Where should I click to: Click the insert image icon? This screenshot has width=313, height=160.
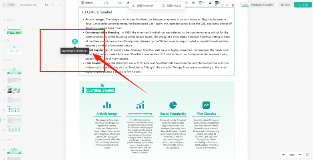(x=210, y=3)
